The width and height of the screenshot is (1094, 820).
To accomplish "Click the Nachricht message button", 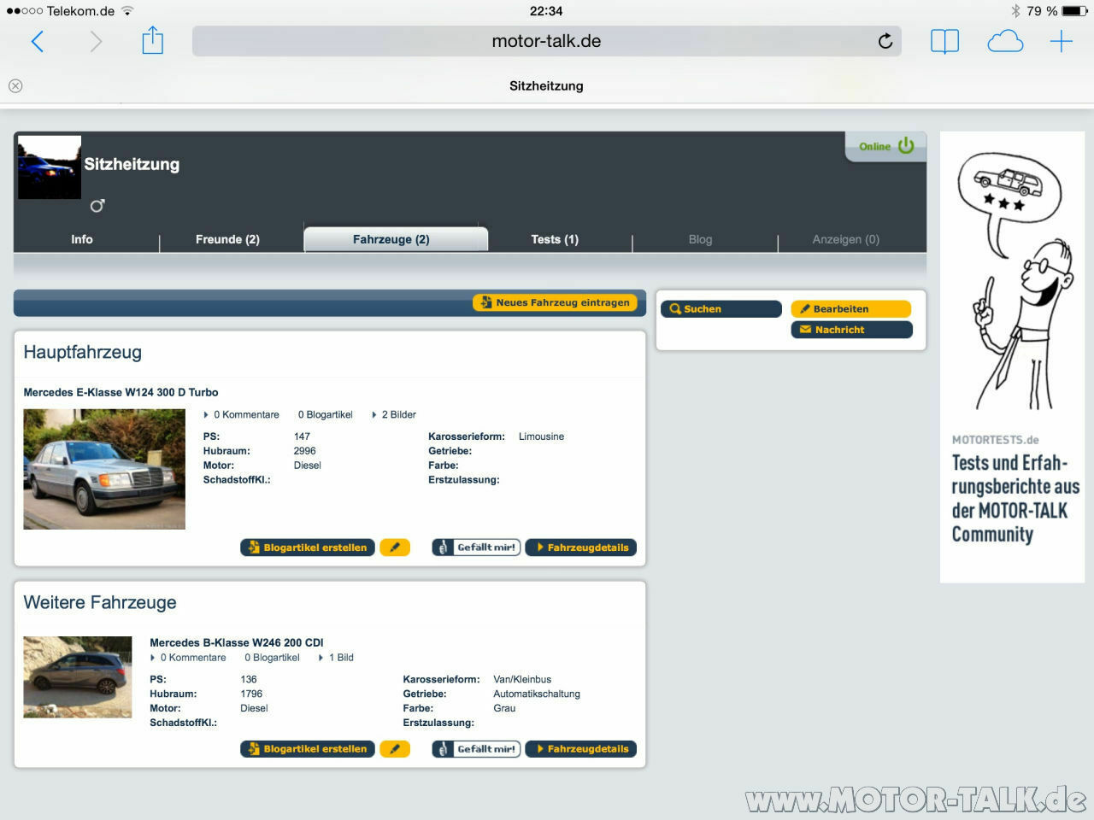I will point(851,330).
